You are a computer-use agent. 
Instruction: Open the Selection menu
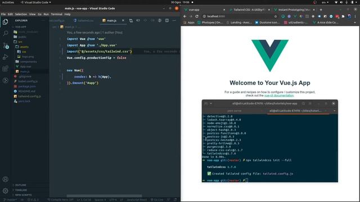click(21, 14)
